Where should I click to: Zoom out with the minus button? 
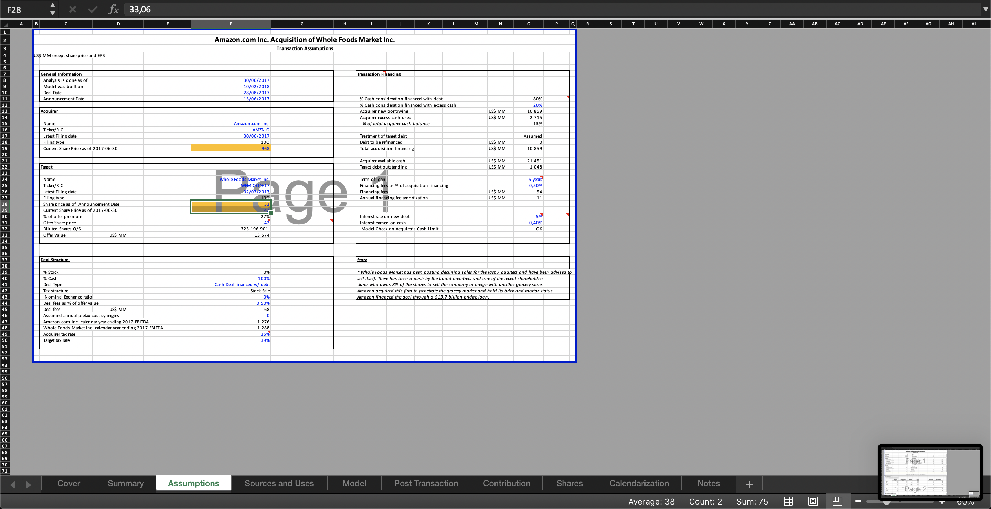click(858, 501)
